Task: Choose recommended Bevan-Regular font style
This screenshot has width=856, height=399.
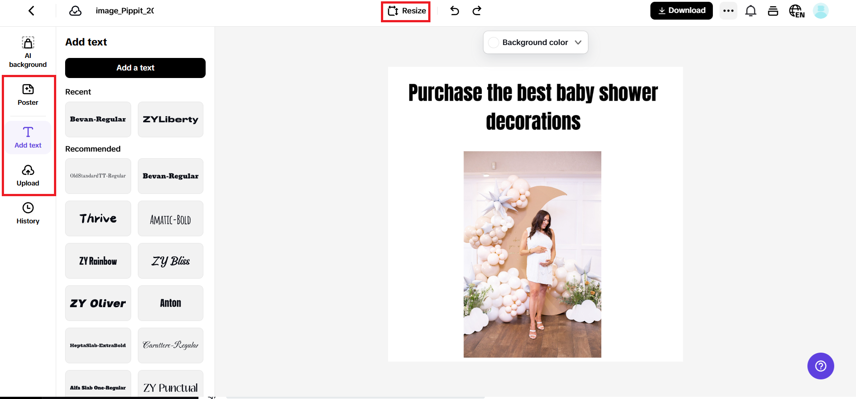Action: 170,176
